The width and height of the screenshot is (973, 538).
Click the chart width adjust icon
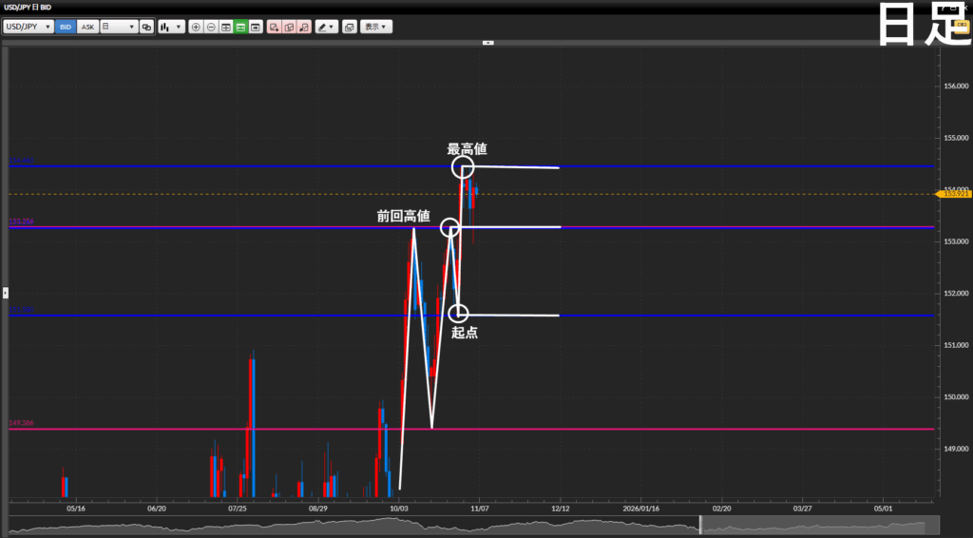(x=226, y=28)
